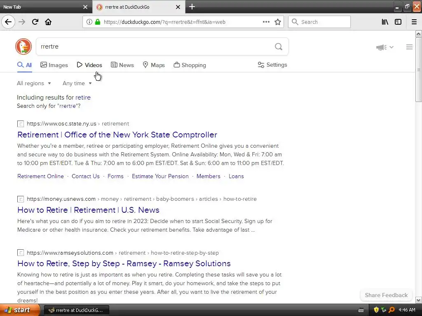Reload the page with the refresh icon

(35, 22)
